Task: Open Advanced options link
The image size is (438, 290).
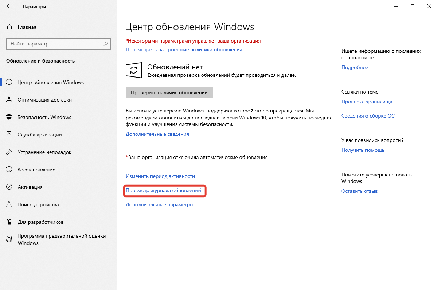Action: [159, 204]
